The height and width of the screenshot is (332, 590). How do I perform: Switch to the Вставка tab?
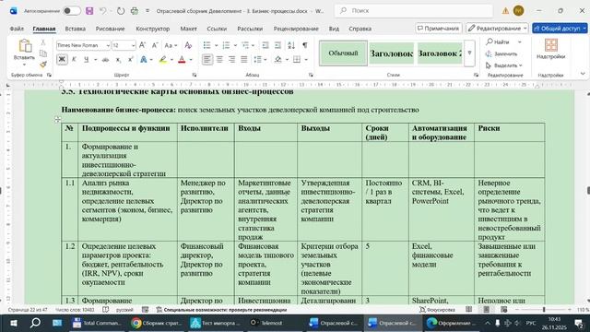click(76, 29)
